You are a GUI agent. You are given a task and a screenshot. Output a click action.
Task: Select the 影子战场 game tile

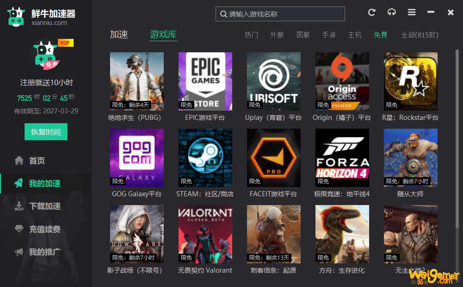[x=137, y=234]
